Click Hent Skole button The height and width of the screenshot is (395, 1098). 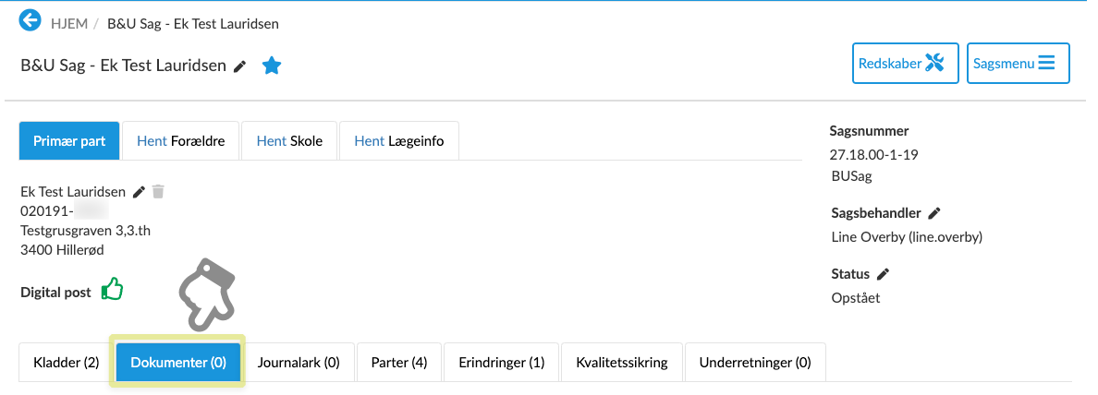tap(289, 141)
